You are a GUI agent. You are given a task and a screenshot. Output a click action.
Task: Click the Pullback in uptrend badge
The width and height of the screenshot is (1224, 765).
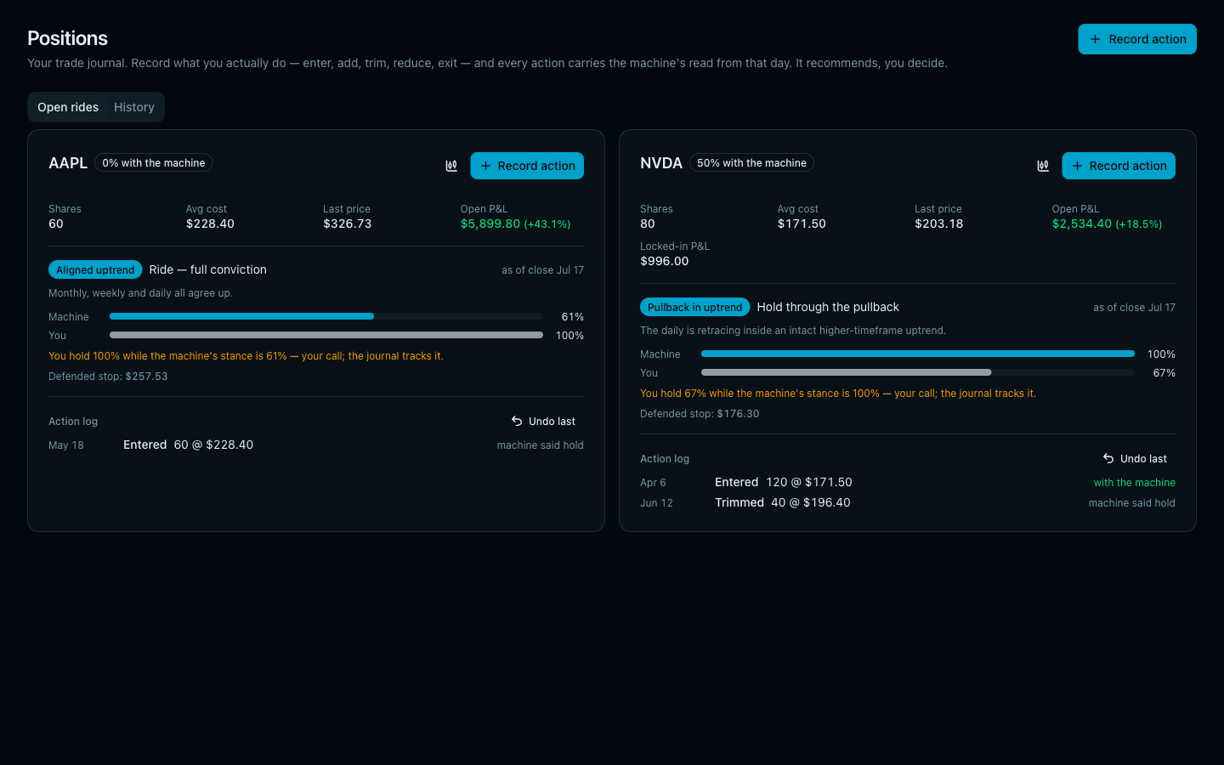(694, 307)
